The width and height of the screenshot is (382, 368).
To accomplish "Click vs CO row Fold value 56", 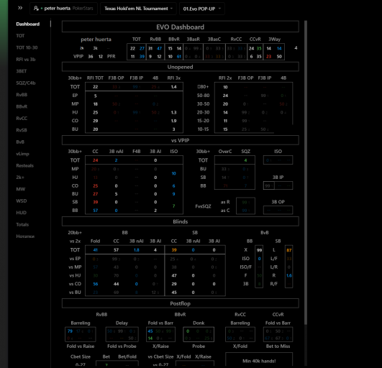I will click(x=95, y=284).
